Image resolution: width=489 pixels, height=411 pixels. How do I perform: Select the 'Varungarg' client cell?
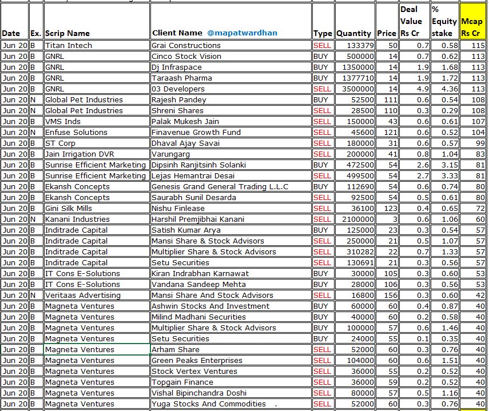(x=231, y=154)
